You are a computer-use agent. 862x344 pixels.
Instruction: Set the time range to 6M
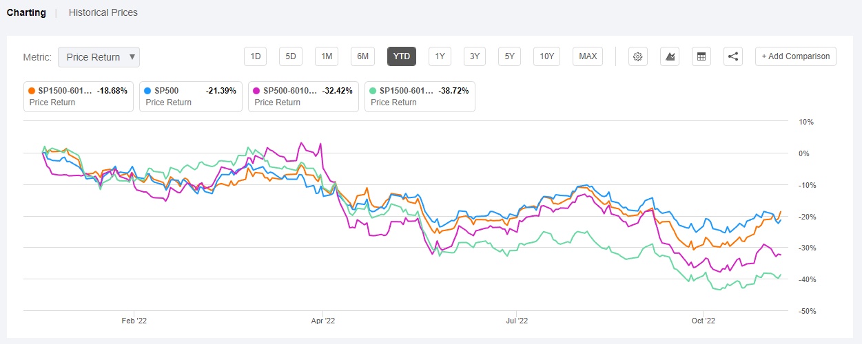point(362,56)
